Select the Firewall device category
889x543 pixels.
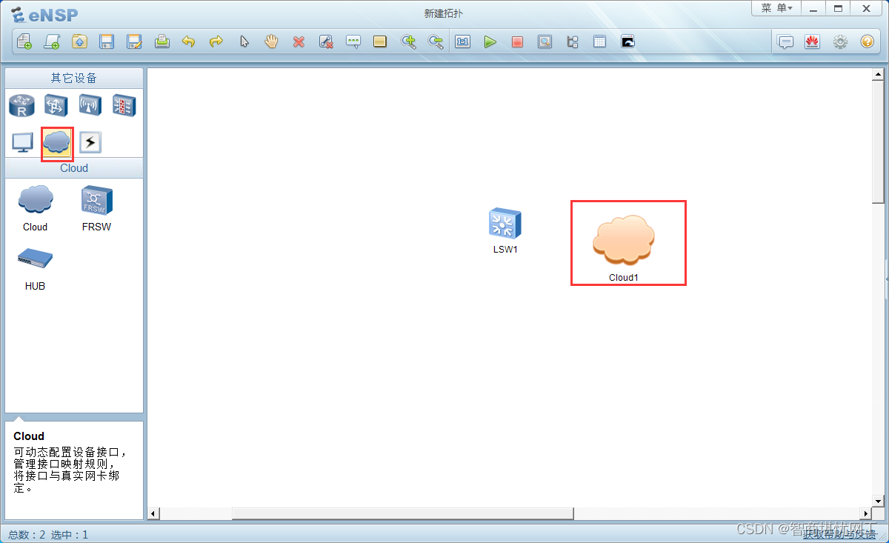click(x=124, y=106)
